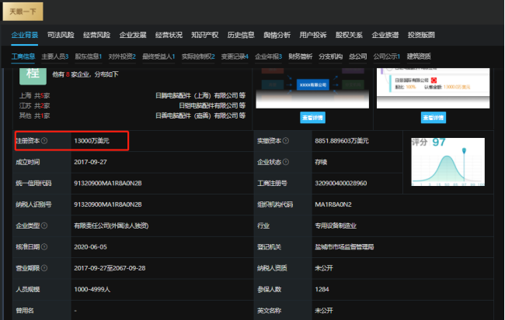Go to 企业发展 tab
Screen dimensions: 505x320
click(x=133, y=35)
